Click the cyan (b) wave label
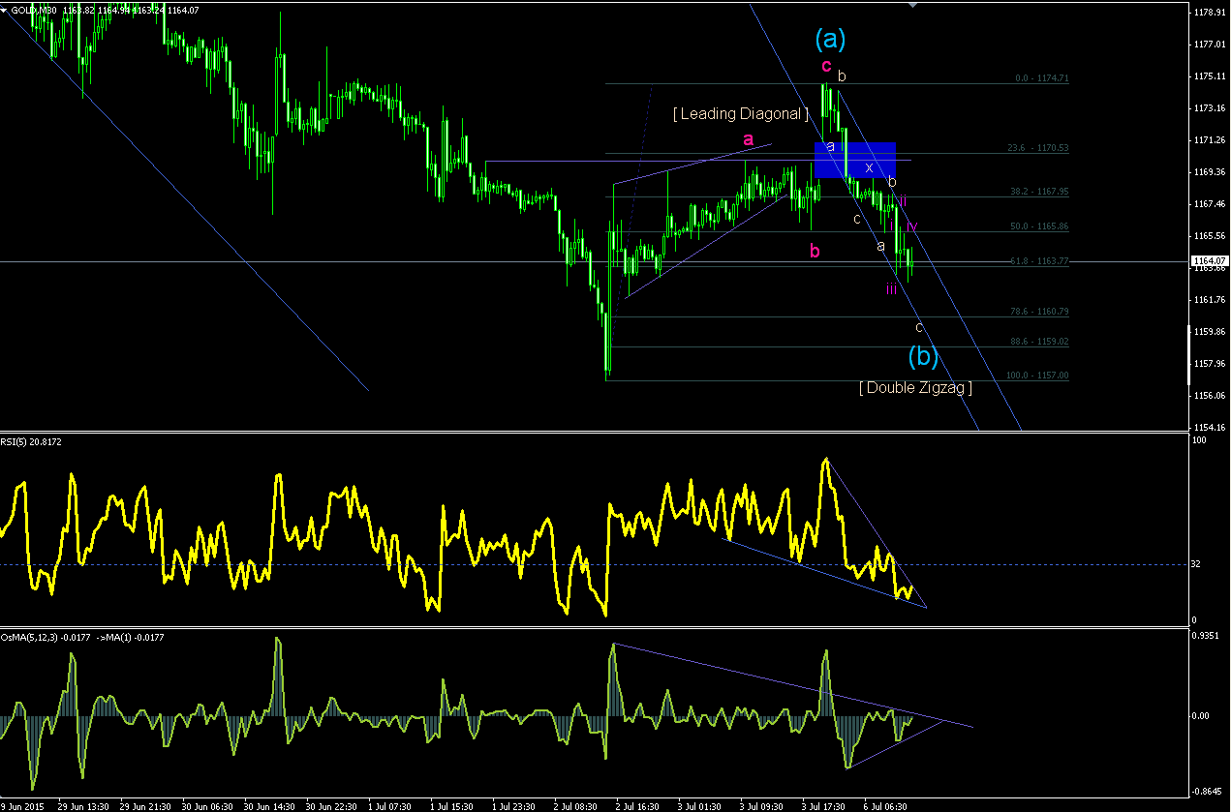1231x812 pixels. [923, 356]
